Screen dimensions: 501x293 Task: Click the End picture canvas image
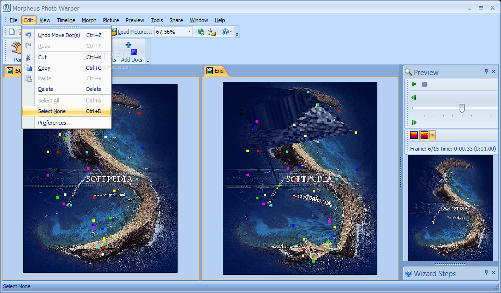point(300,178)
